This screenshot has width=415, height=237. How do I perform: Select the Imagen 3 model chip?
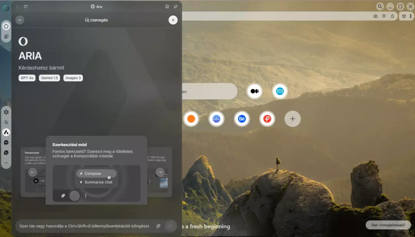coord(73,78)
